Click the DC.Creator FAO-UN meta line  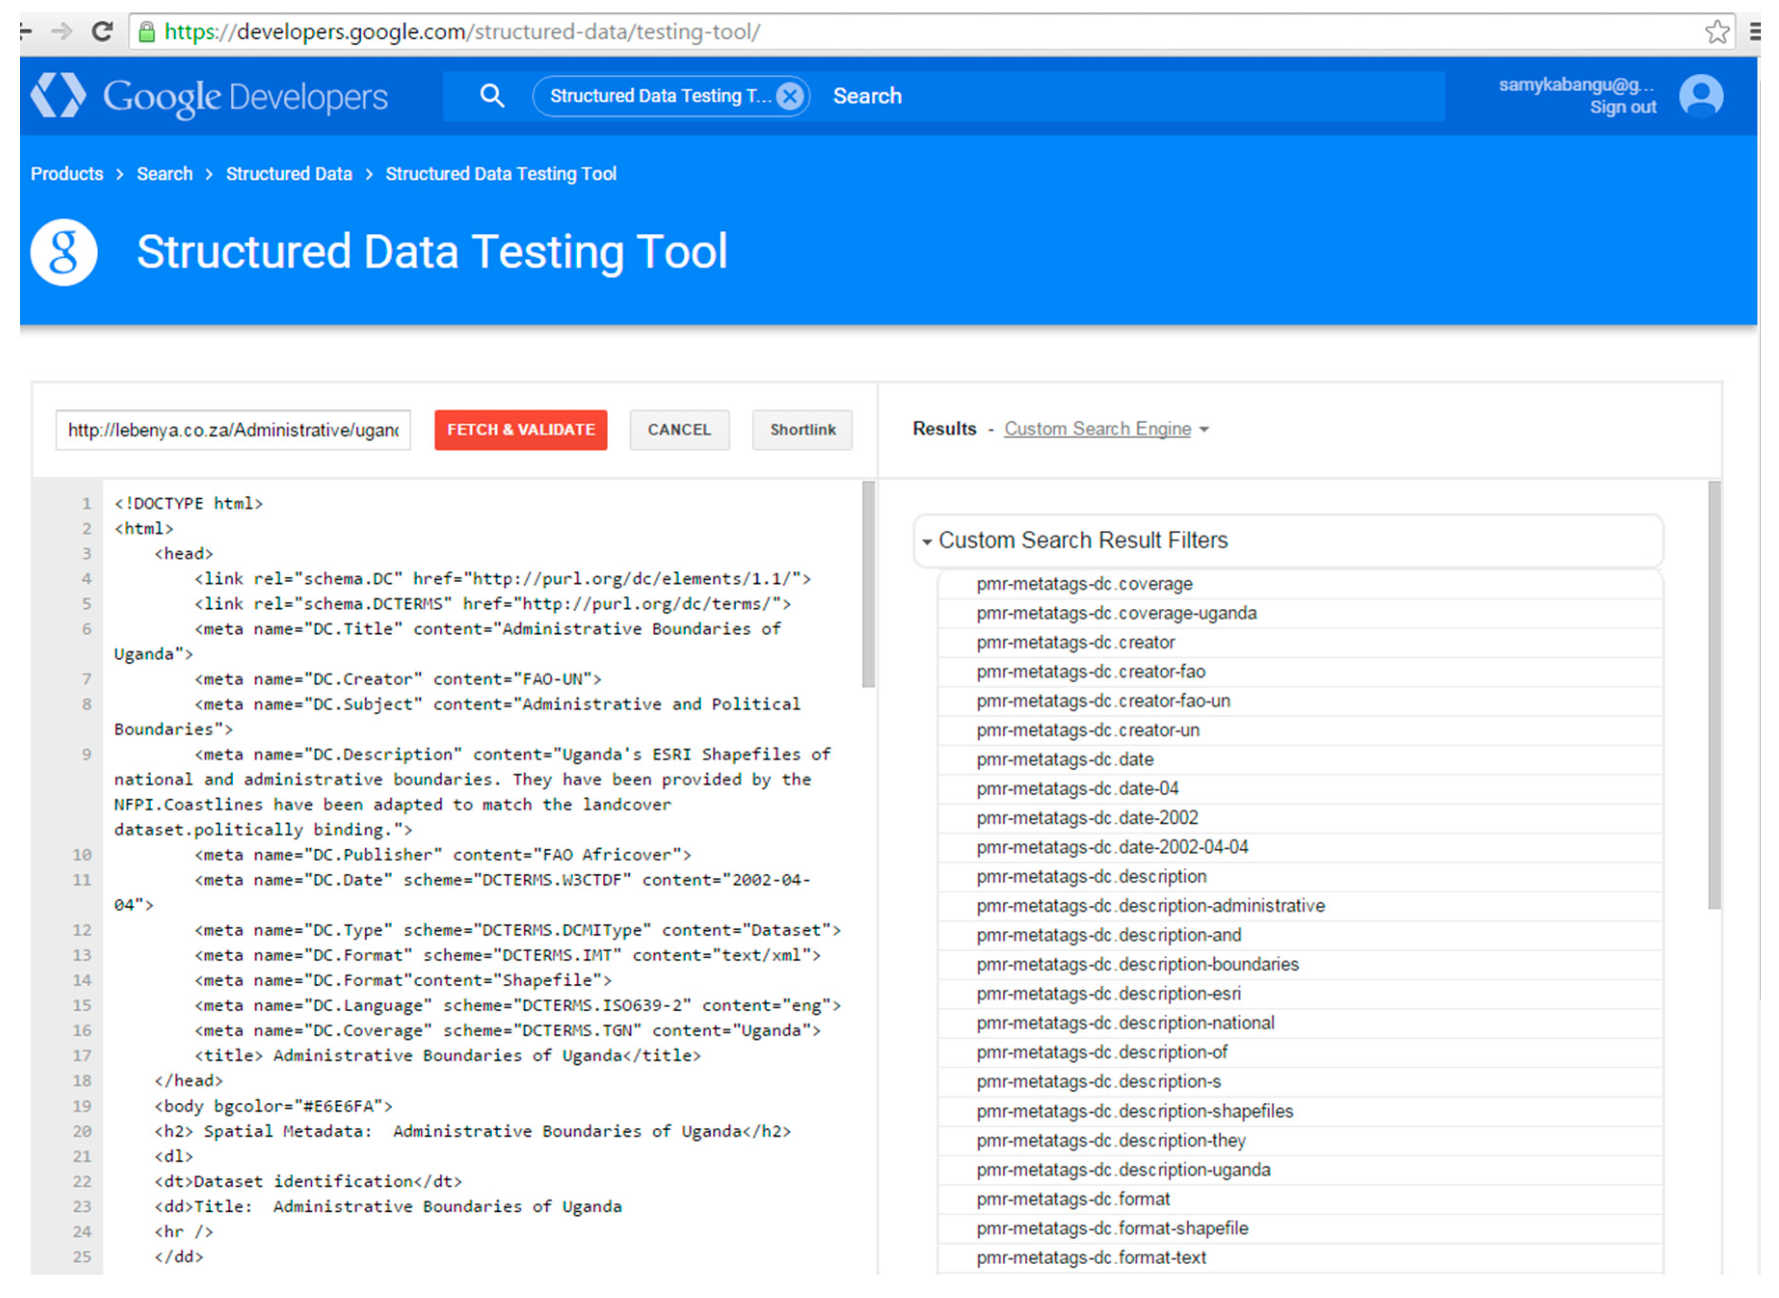click(398, 680)
